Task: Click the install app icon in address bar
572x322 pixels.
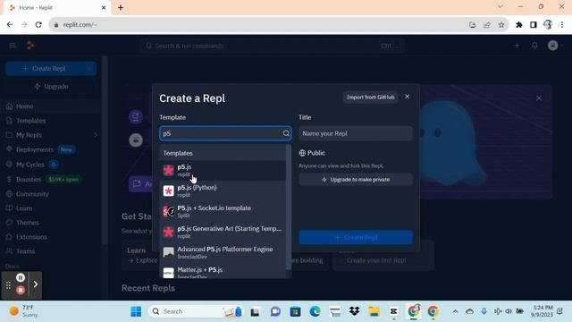Action: (x=473, y=25)
